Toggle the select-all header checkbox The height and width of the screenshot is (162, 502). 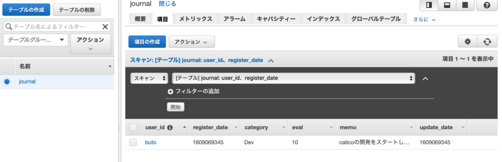click(x=133, y=127)
